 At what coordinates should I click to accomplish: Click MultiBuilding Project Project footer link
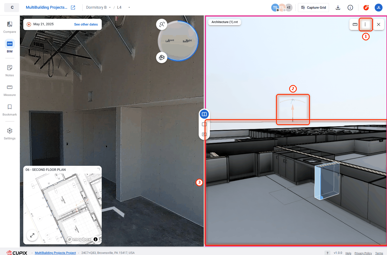pos(55,253)
